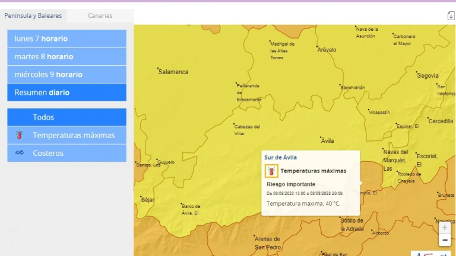The width and height of the screenshot is (456, 256).
Task: Open the miércoles 9 hourly forecast
Action: 66,75
